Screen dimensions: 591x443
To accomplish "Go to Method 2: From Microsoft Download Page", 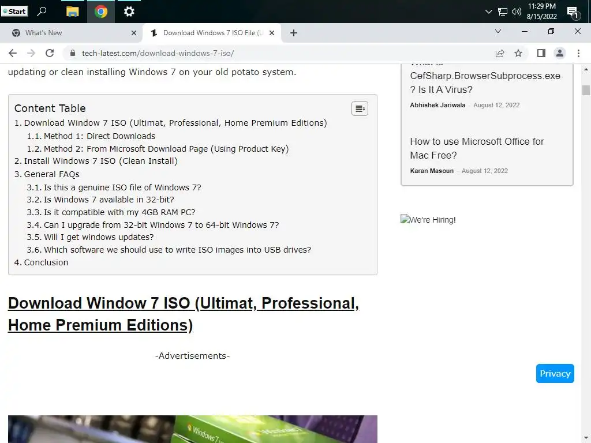I will (x=166, y=149).
